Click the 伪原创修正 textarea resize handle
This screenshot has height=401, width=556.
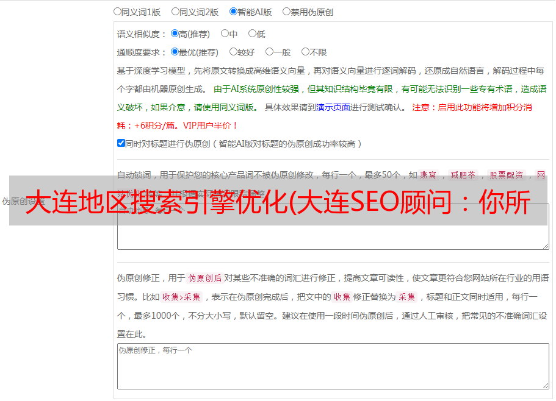546,386
